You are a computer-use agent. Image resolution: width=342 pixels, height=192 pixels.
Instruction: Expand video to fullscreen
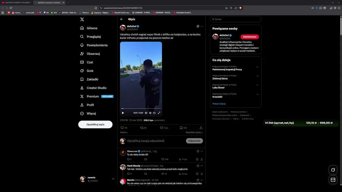tap(159, 113)
